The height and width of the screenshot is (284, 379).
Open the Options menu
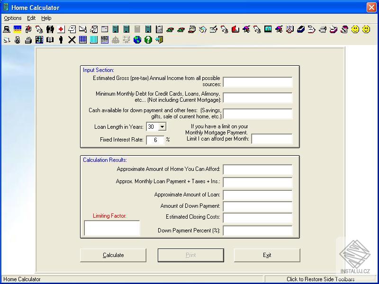(13, 18)
